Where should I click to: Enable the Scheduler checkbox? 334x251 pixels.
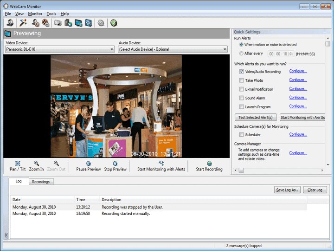[242, 135]
